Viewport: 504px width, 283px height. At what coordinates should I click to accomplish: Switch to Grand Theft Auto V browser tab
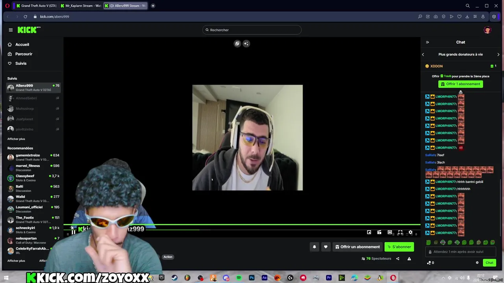(x=37, y=6)
